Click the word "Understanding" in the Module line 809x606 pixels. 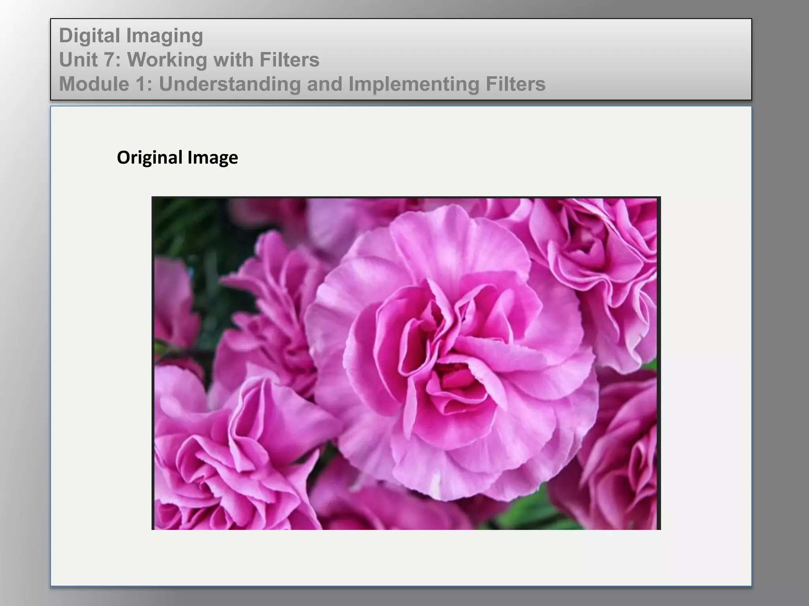[x=230, y=84]
